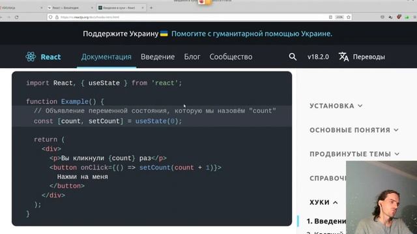
Task: Expand the ОСНОВНЫЕ ПОНЯТИЯ sidebar section
Action: point(354,130)
